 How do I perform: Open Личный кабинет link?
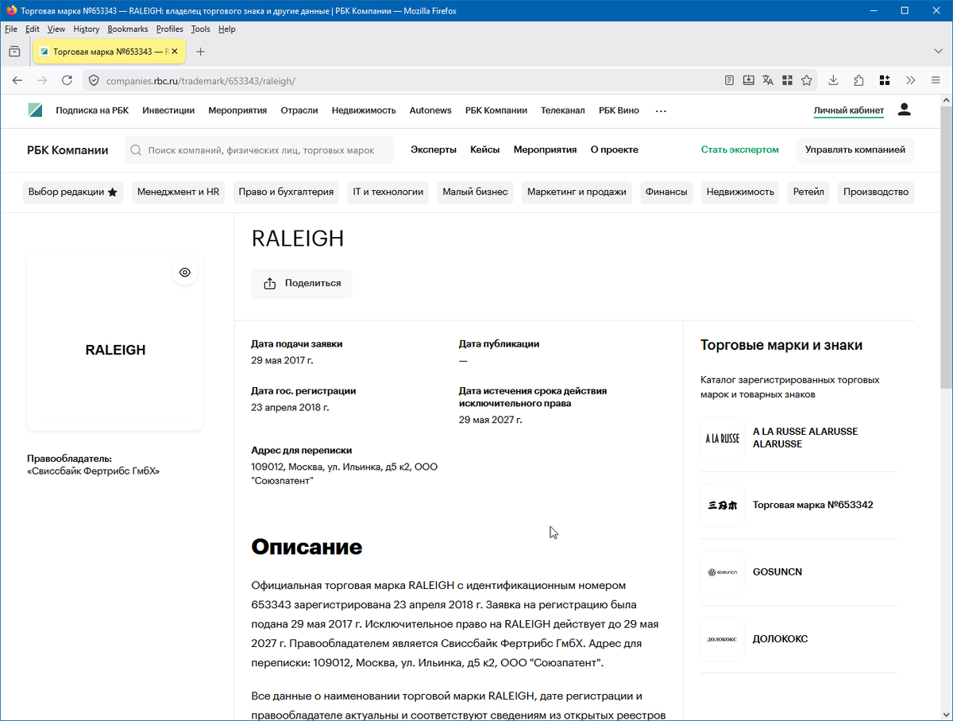[x=849, y=110]
